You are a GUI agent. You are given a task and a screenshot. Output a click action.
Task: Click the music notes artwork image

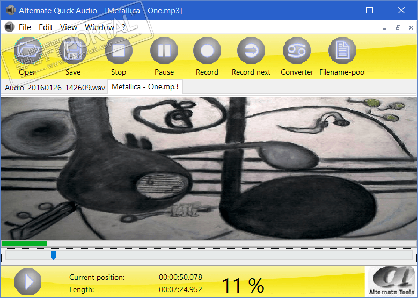click(209, 168)
